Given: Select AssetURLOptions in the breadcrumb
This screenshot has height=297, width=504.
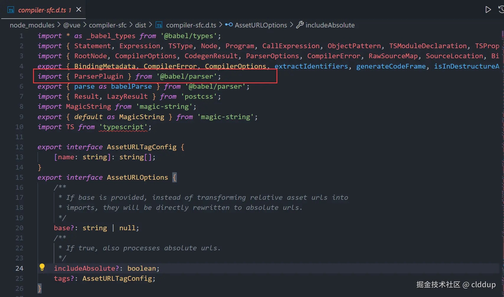Looking at the screenshot, I should (261, 25).
